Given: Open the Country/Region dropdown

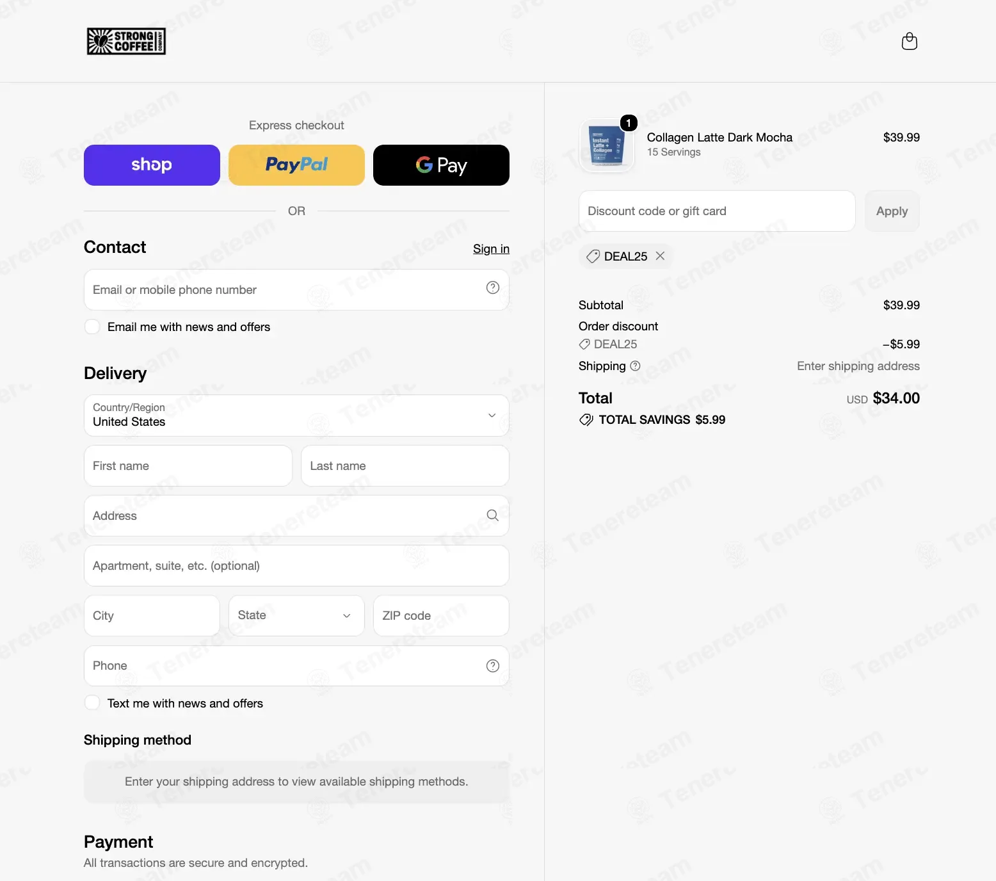Looking at the screenshot, I should pos(296,416).
